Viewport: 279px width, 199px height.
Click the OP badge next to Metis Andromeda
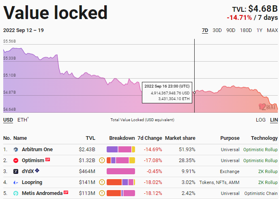pos(66,192)
